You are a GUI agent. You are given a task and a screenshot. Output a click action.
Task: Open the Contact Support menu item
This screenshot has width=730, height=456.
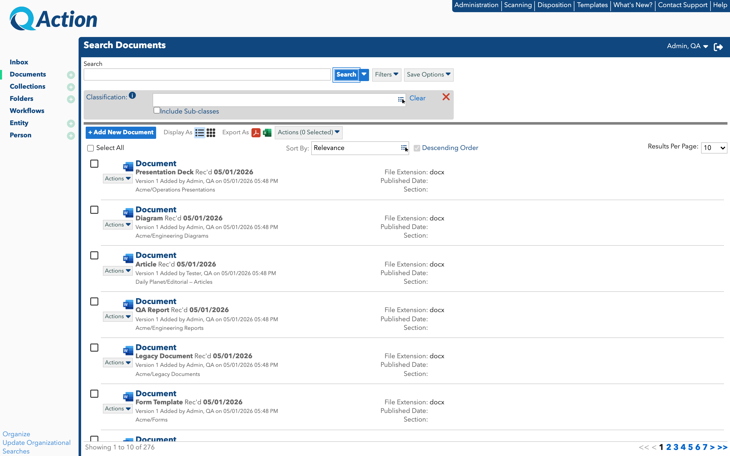tap(683, 5)
